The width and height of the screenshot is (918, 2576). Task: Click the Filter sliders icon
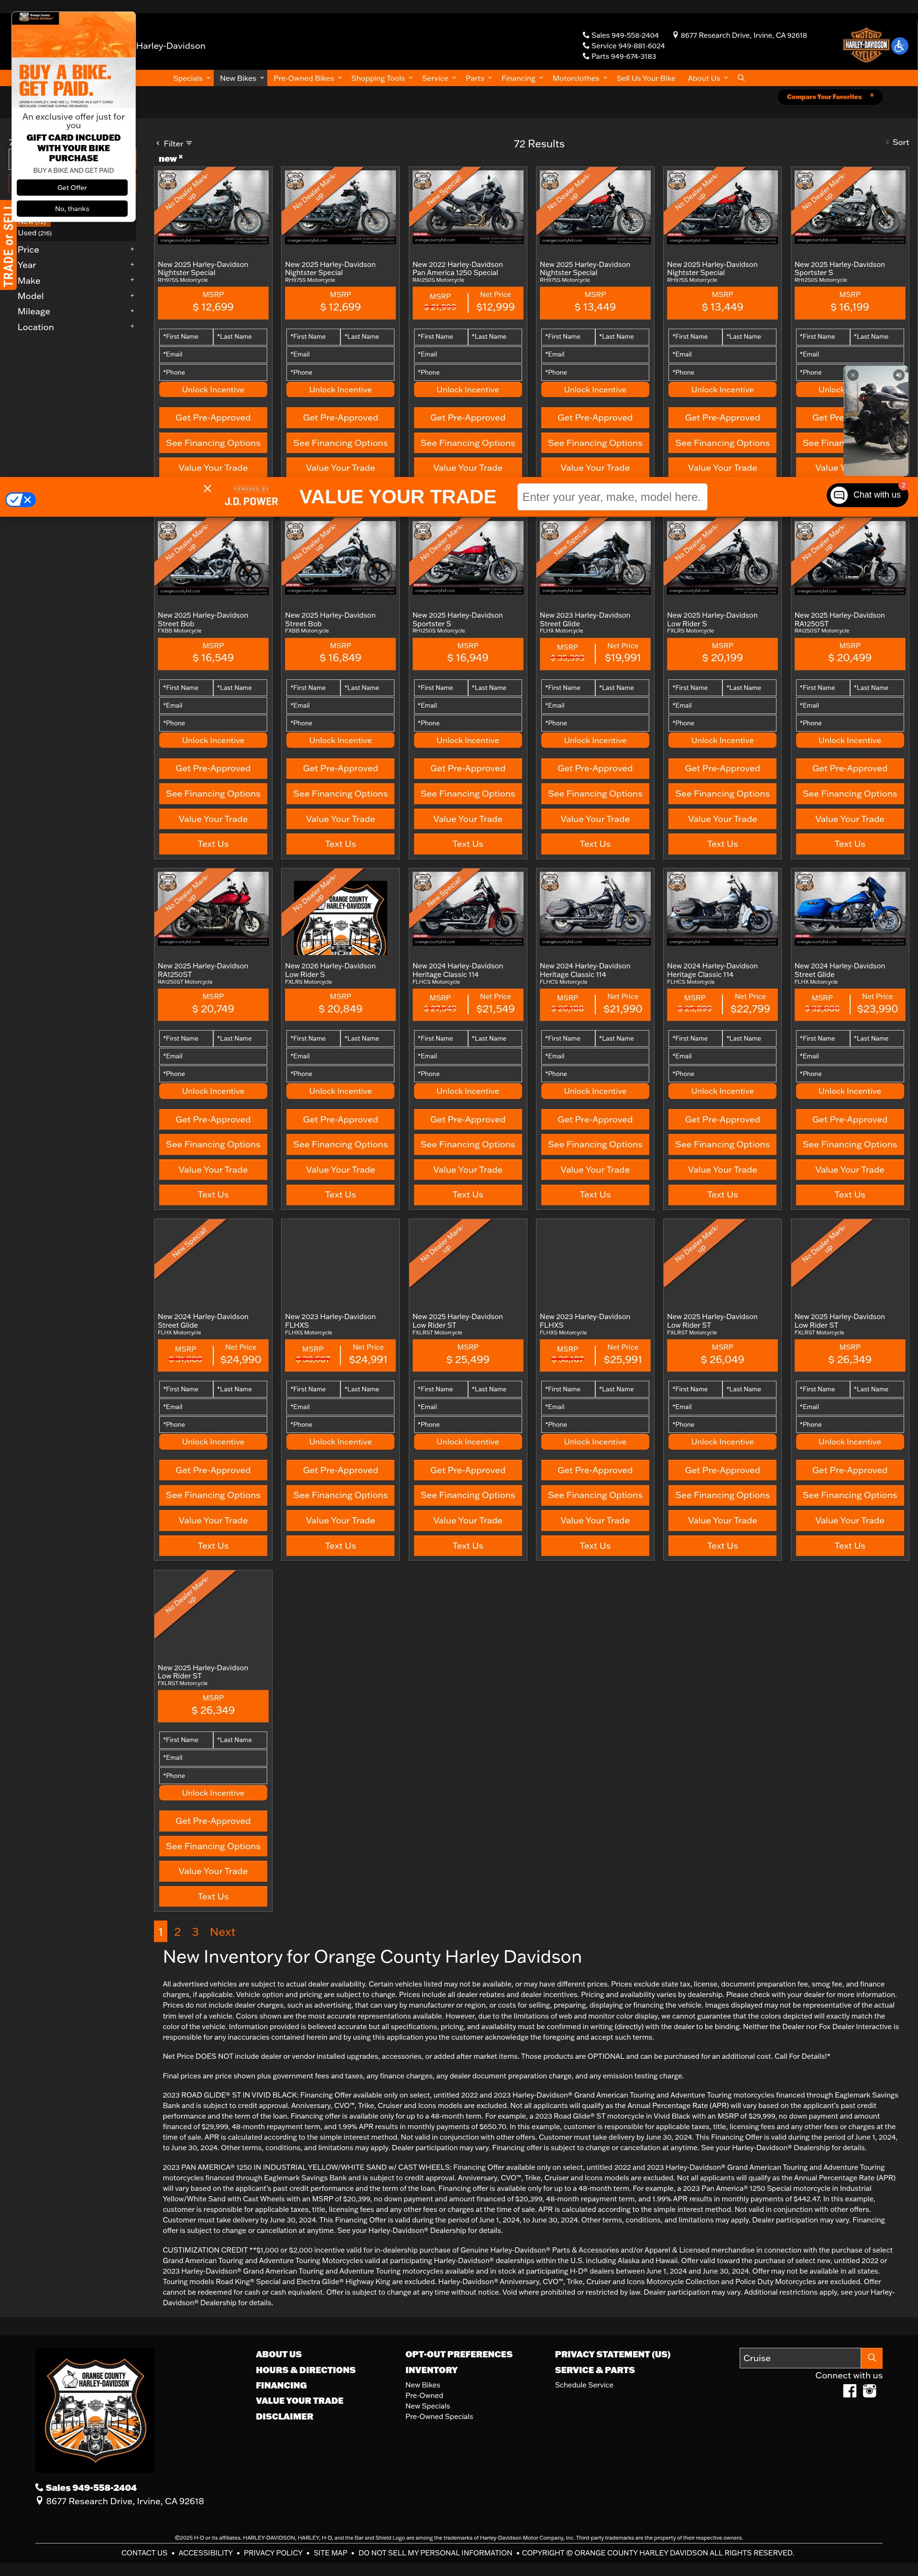point(189,144)
